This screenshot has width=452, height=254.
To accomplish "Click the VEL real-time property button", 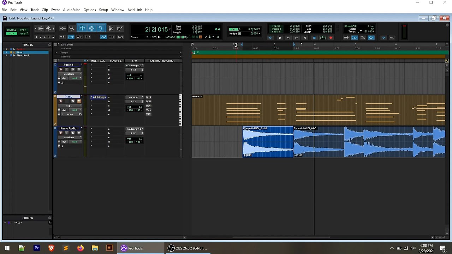I will [148, 110].
